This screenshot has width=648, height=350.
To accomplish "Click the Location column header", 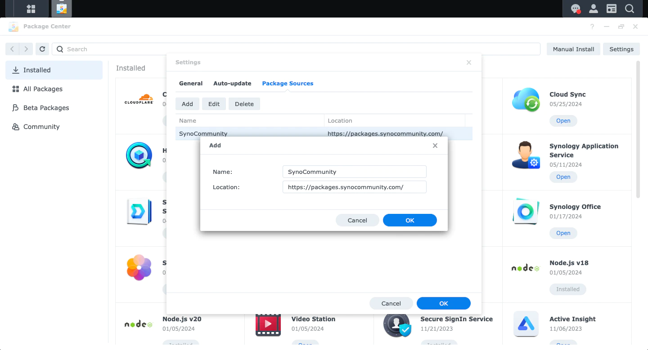I will (394, 120).
